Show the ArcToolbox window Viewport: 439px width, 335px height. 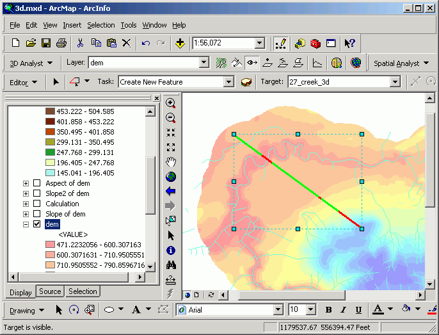[315, 44]
